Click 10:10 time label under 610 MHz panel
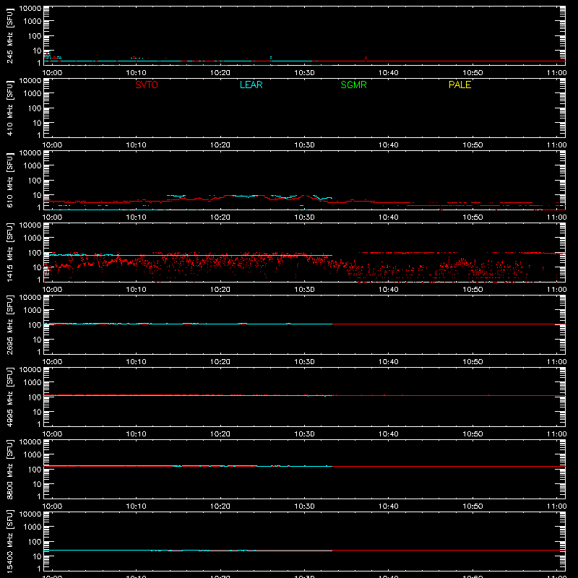The height and width of the screenshot is (578, 578). pyautogui.click(x=136, y=217)
